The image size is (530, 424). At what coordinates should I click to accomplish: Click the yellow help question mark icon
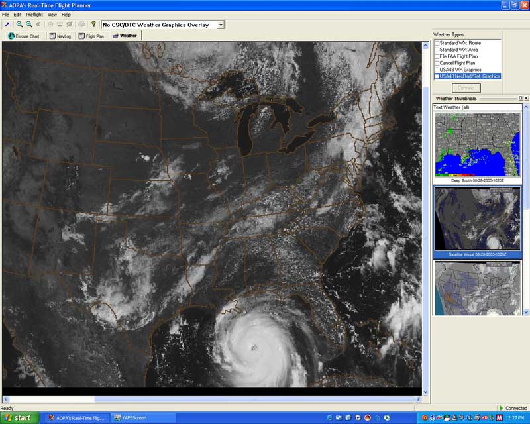(x=93, y=25)
